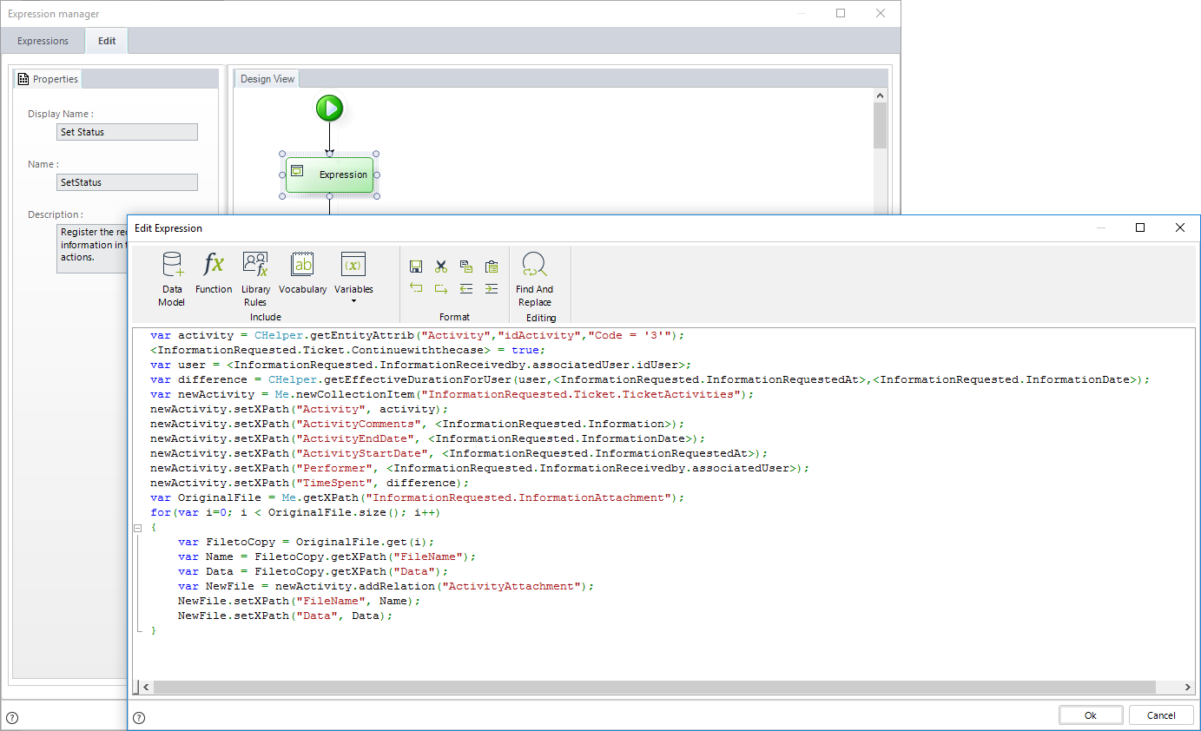1201x731 pixels.
Task: Click the Undo arrow icon
Action: [416, 289]
